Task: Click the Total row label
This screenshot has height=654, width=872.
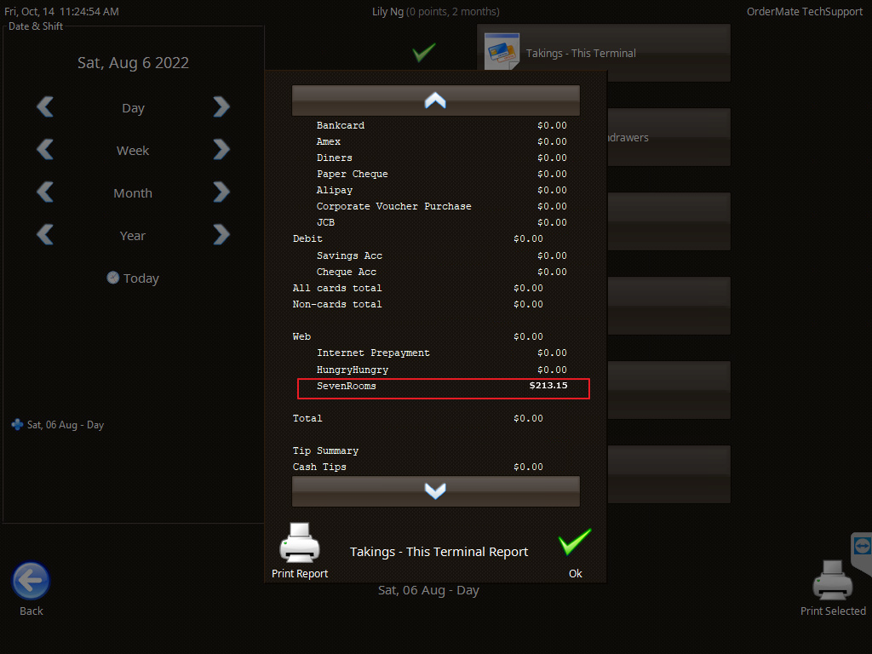Action: pos(307,417)
